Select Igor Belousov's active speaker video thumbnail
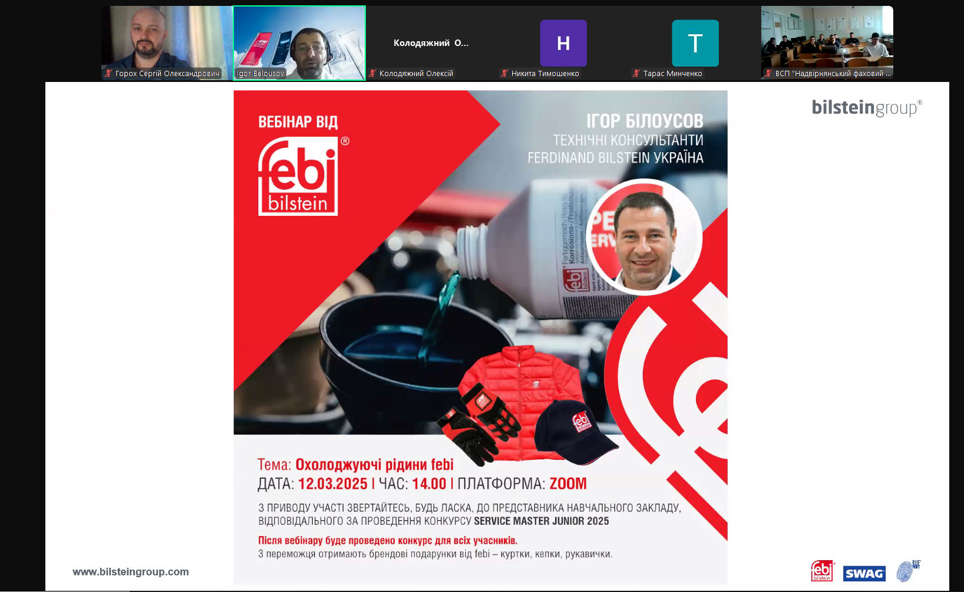This screenshot has height=592, width=964. pyautogui.click(x=299, y=43)
